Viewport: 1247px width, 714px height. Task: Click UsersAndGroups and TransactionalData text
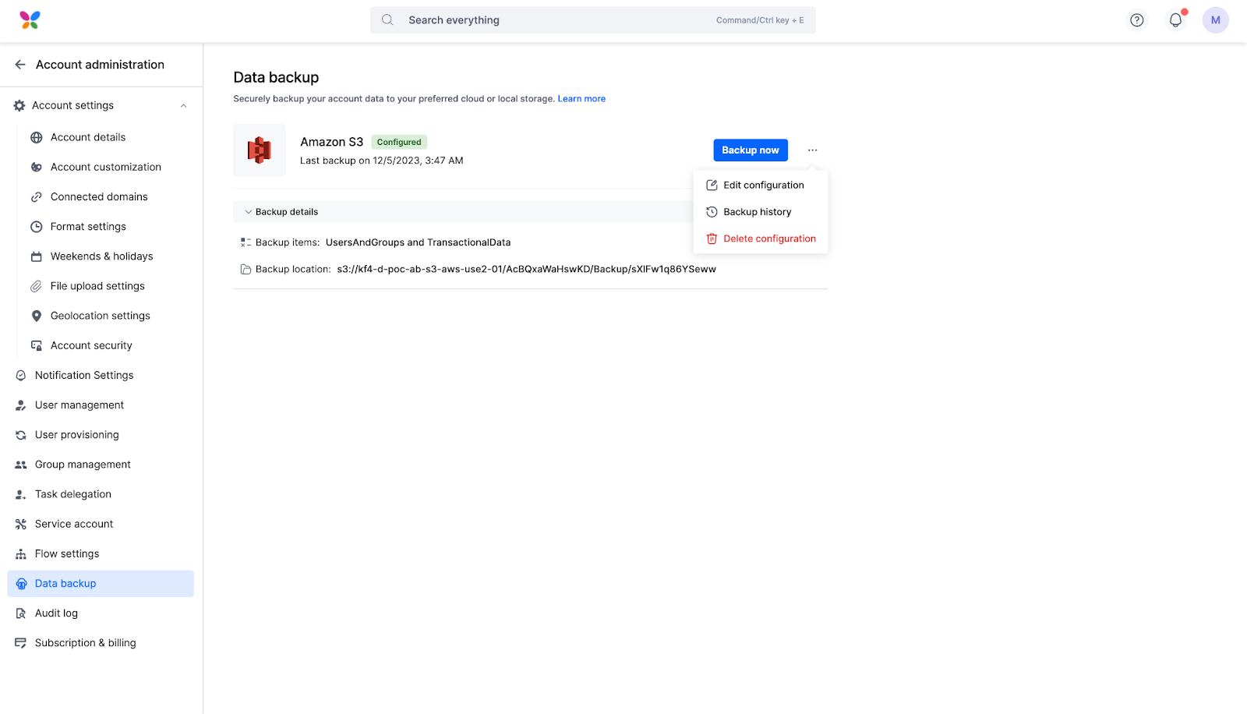point(419,242)
